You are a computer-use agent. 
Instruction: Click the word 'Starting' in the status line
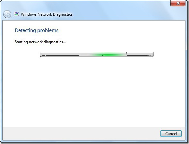[21, 42]
